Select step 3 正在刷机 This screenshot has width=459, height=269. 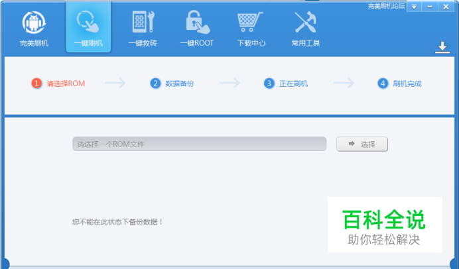click(x=286, y=83)
